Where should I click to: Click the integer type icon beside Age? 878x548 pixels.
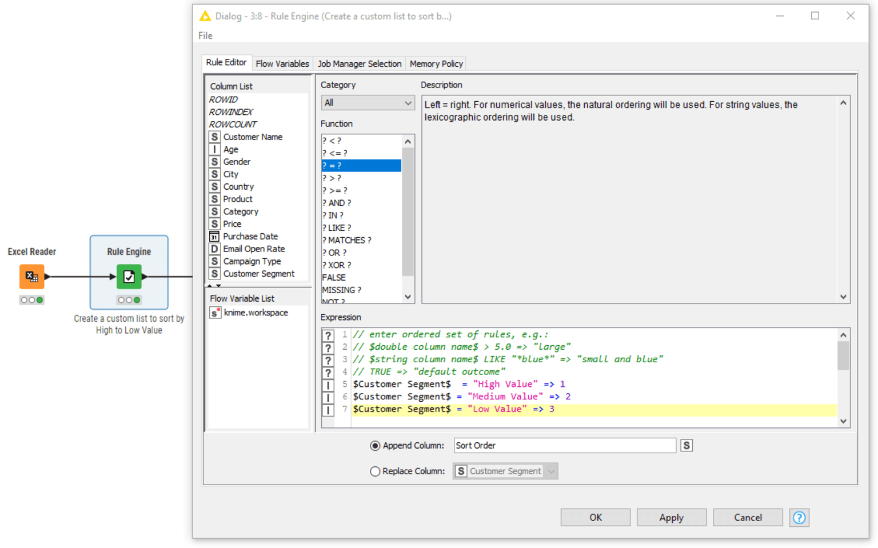tap(214, 150)
